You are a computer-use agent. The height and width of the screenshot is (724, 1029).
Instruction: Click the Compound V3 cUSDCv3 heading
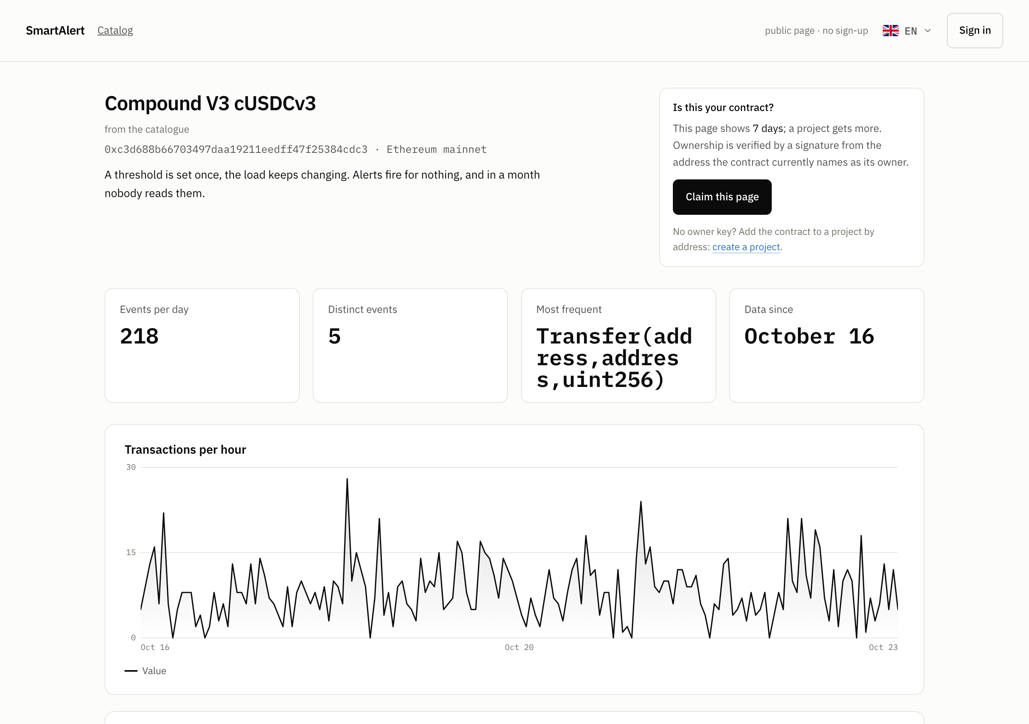(x=210, y=103)
